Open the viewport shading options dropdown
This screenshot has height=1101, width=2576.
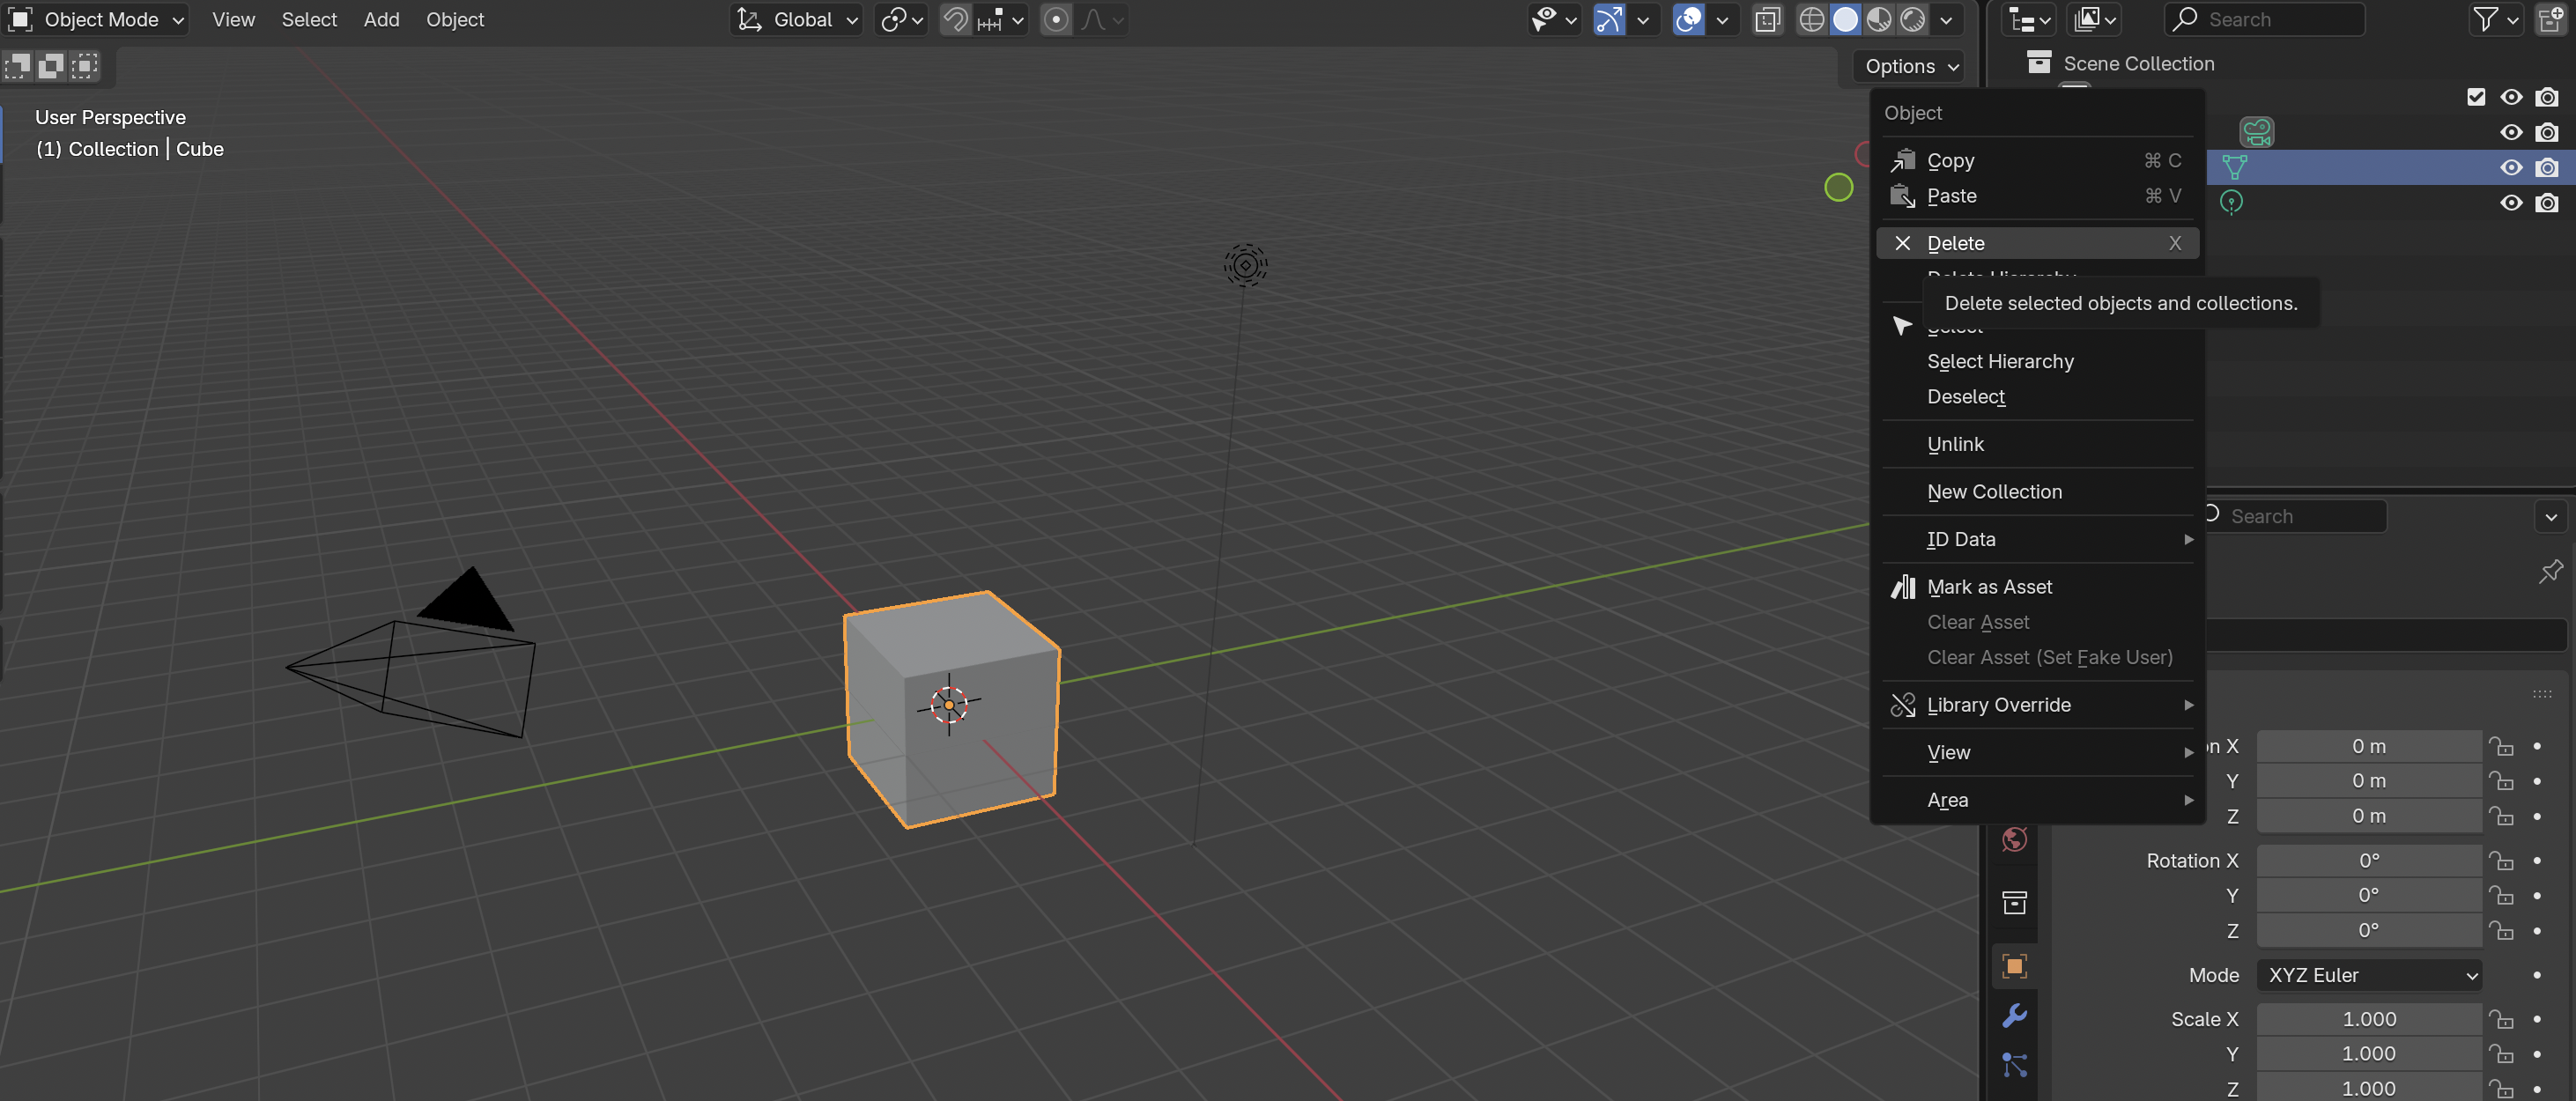click(x=1946, y=19)
